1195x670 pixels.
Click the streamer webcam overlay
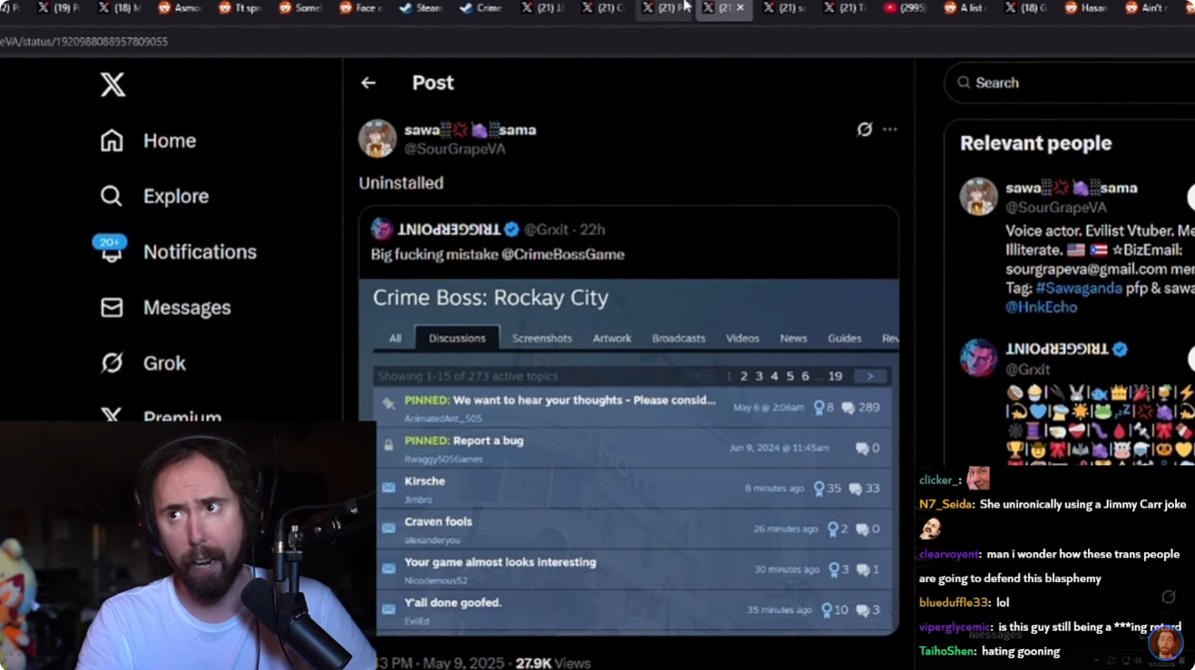click(188, 546)
